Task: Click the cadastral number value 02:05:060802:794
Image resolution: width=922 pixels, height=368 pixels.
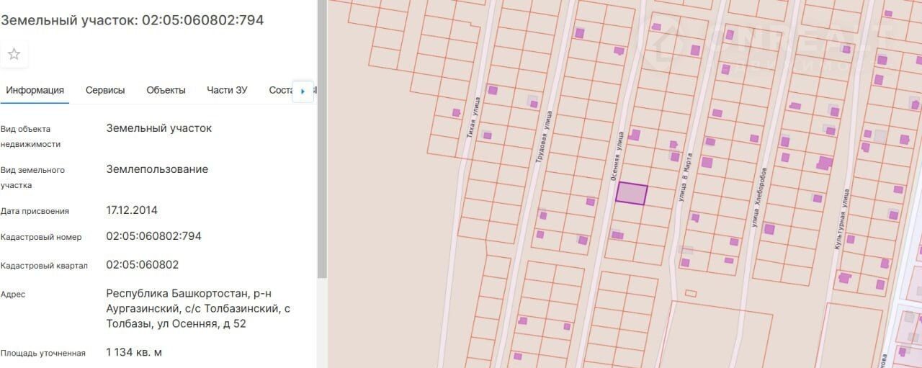Action: pyautogui.click(x=153, y=236)
